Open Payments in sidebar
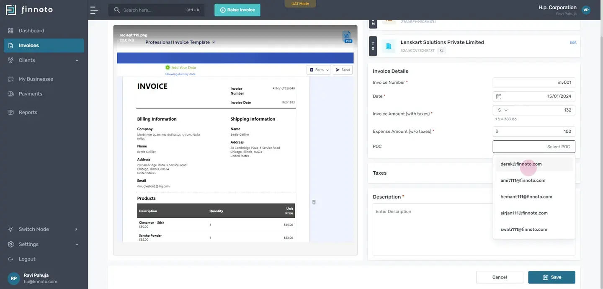603x289 pixels. click(x=44, y=94)
